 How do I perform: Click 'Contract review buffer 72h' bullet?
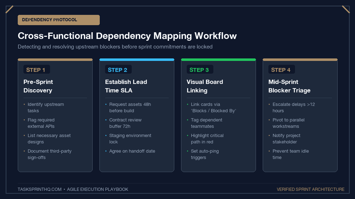tap(125, 123)
